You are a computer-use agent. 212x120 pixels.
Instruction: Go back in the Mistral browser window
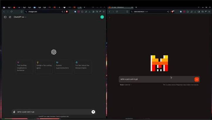tap(109, 12)
